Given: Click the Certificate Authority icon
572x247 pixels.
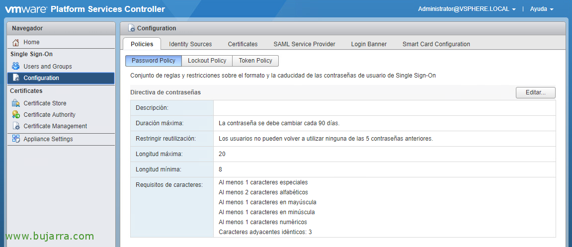Looking at the screenshot, I should click(x=16, y=115).
